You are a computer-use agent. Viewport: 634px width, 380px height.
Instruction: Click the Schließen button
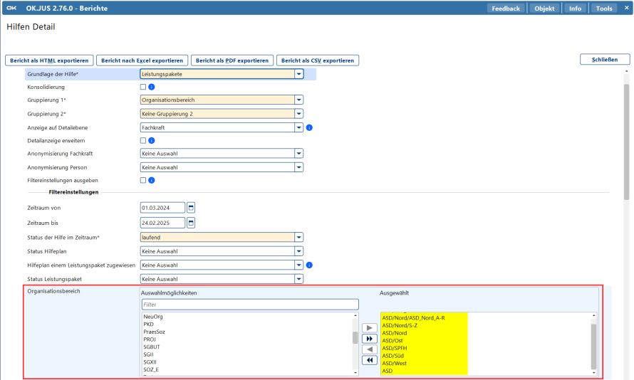[605, 59]
